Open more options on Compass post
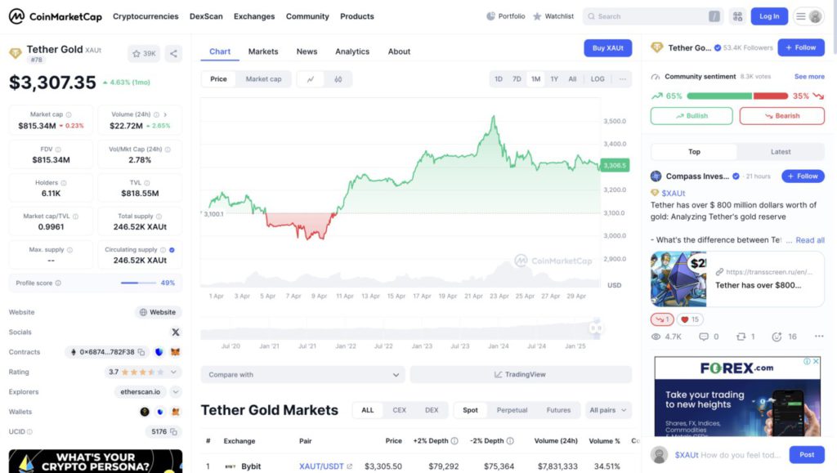This screenshot has height=473, width=837. point(819,337)
